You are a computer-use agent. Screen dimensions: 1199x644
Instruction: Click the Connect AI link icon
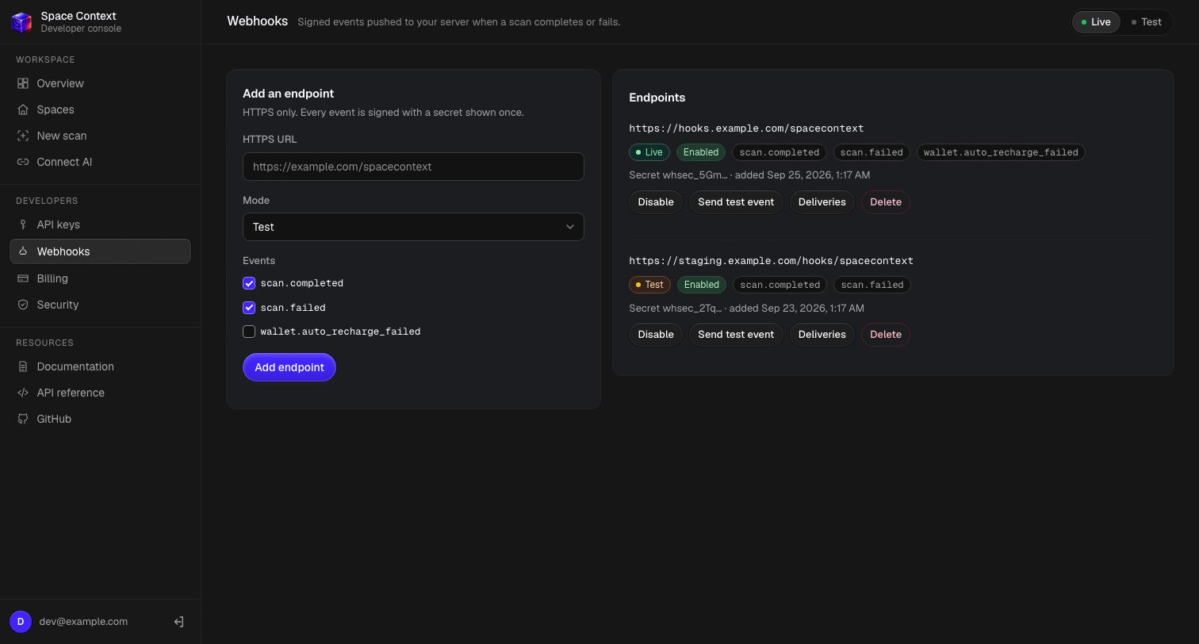(x=23, y=162)
